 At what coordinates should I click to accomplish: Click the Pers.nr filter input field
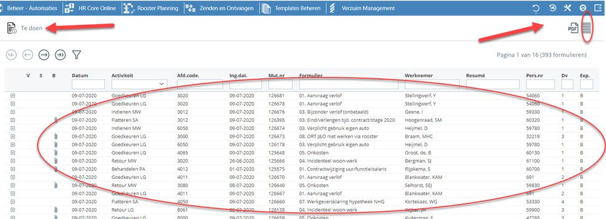(540, 84)
